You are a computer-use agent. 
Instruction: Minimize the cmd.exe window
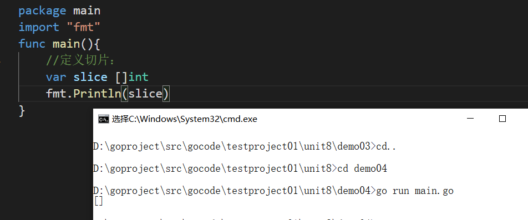pos(470,119)
